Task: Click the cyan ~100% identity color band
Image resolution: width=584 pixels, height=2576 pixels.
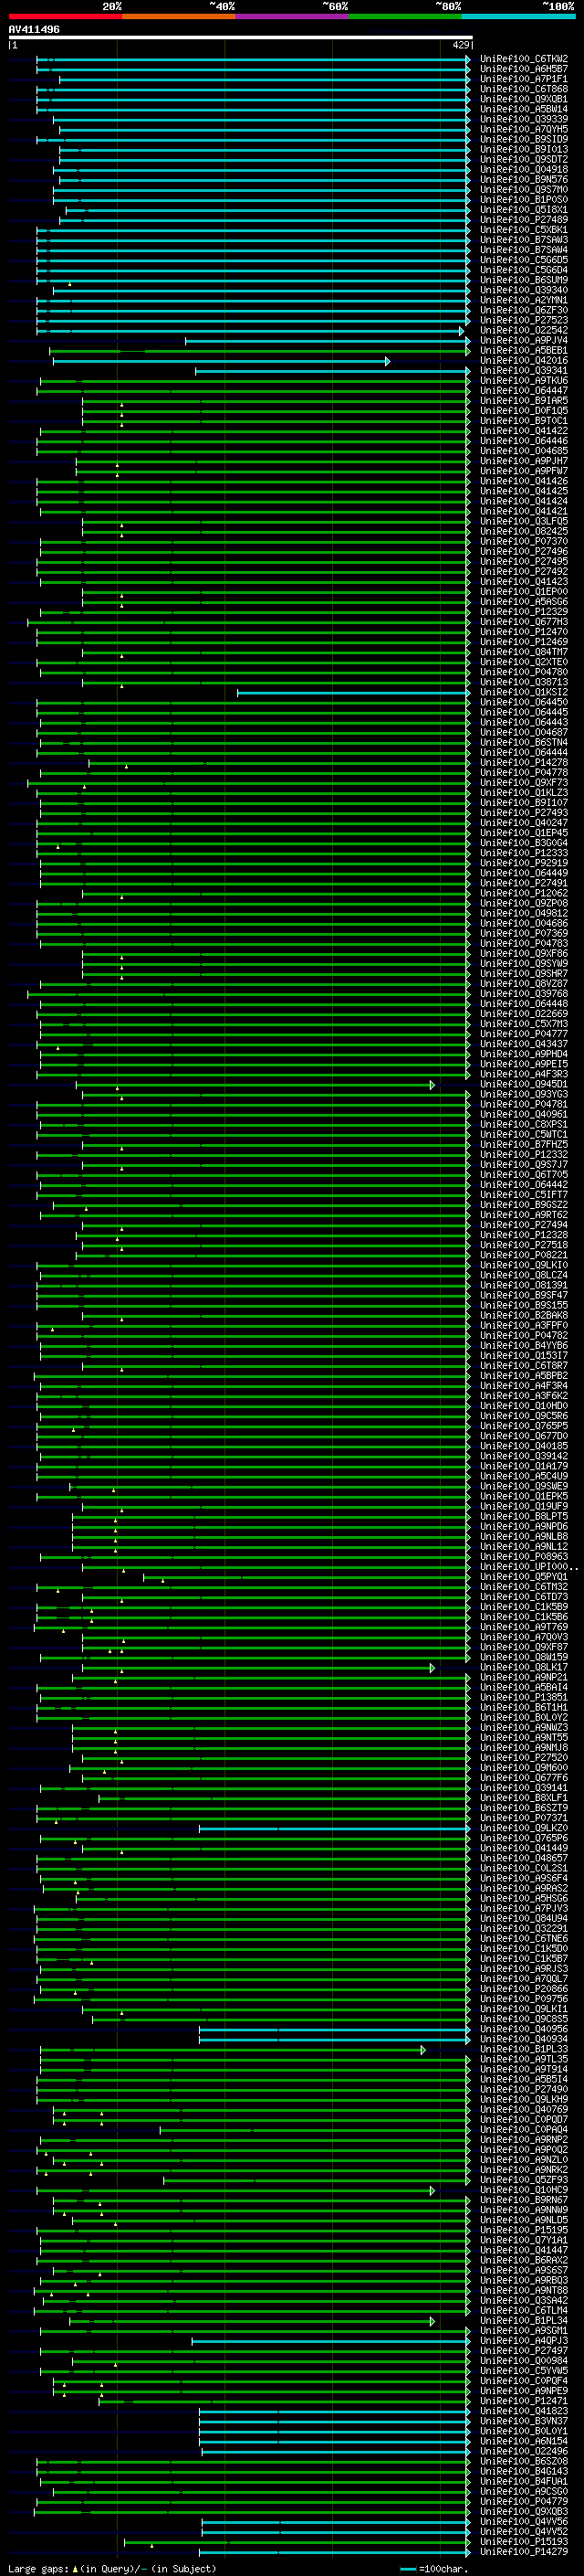Action: [518, 16]
